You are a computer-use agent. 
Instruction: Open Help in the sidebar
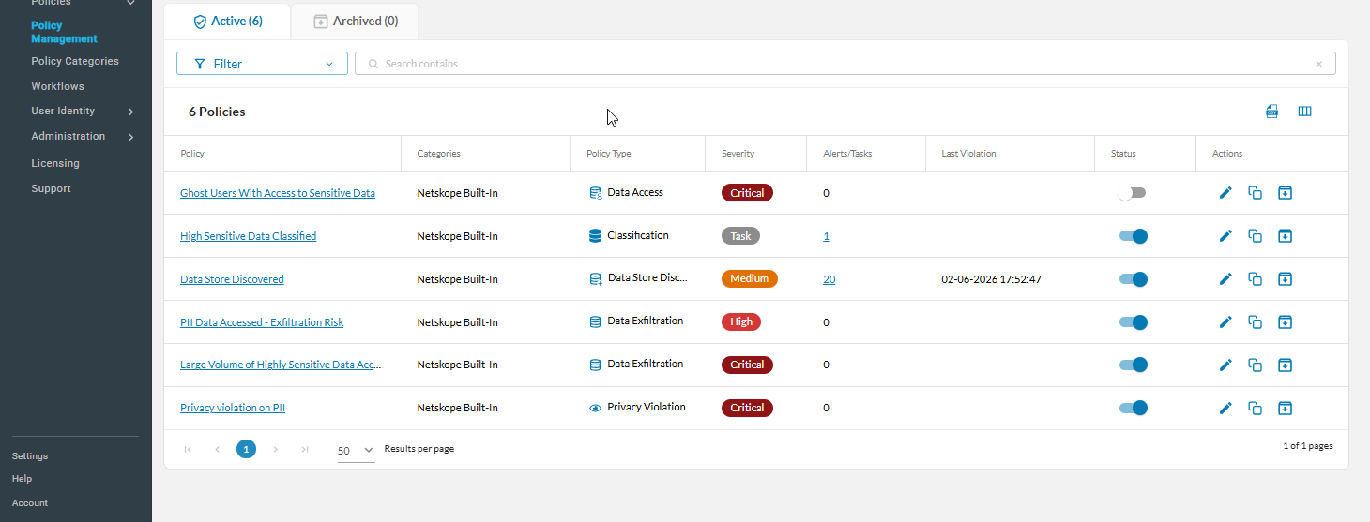[22, 479]
